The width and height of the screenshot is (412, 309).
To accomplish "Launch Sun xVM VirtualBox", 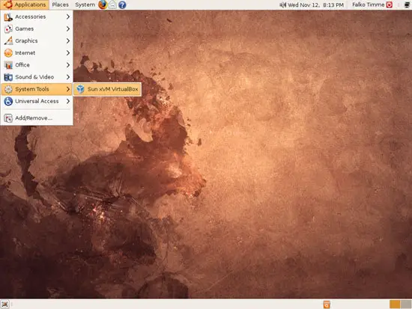I will [107, 89].
